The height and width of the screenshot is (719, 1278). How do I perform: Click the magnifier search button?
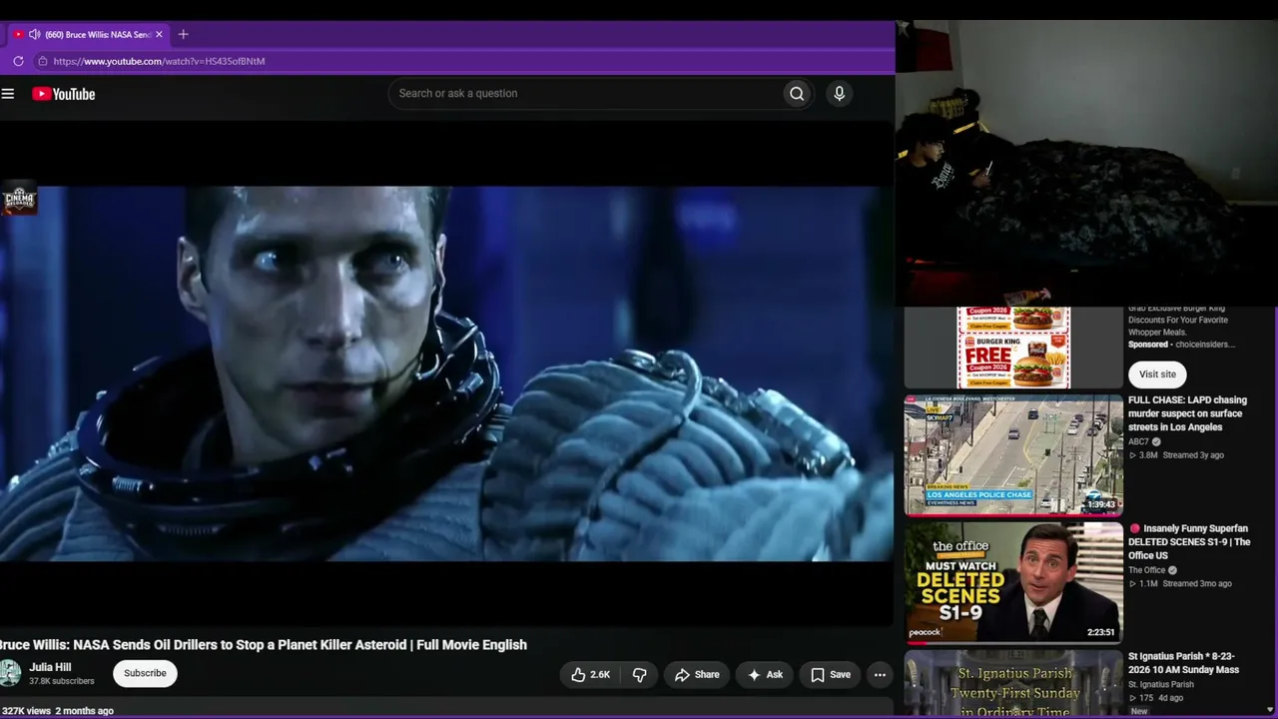point(797,94)
